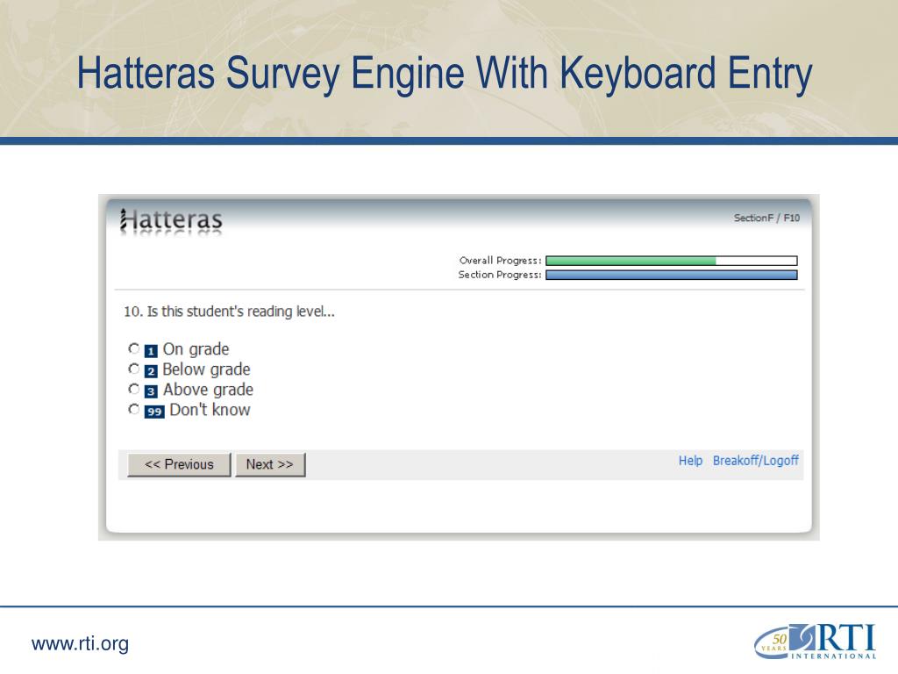
Task: Click the RTI International logo
Action: click(x=815, y=642)
